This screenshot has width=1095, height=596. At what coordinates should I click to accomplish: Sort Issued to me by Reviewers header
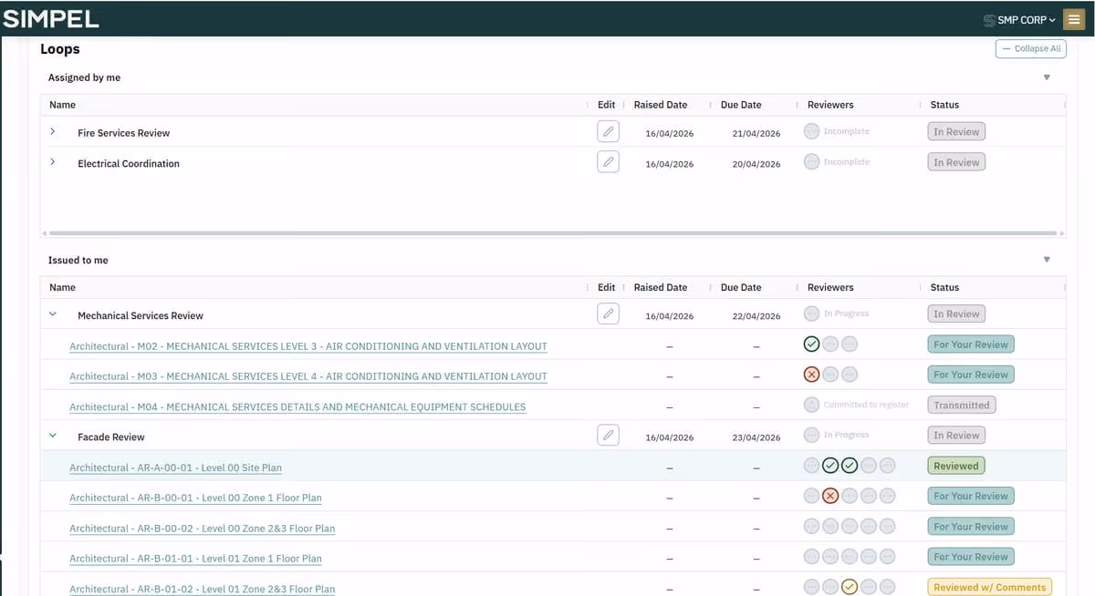coord(830,287)
